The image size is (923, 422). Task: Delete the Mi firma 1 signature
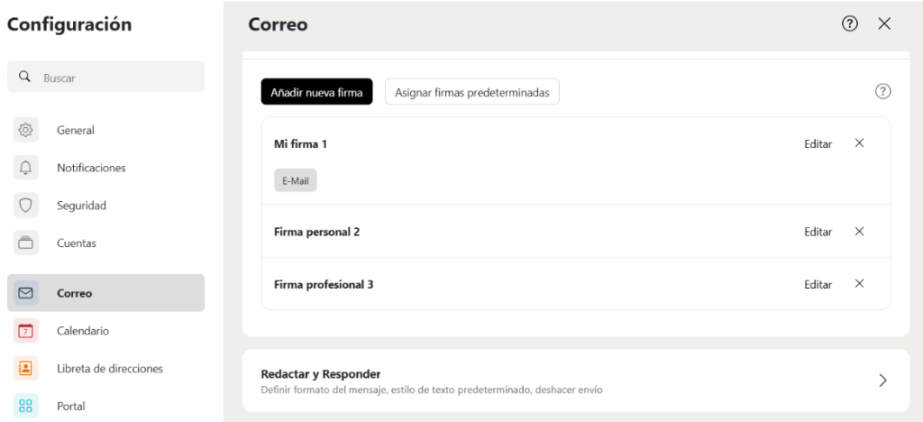pos(859,142)
